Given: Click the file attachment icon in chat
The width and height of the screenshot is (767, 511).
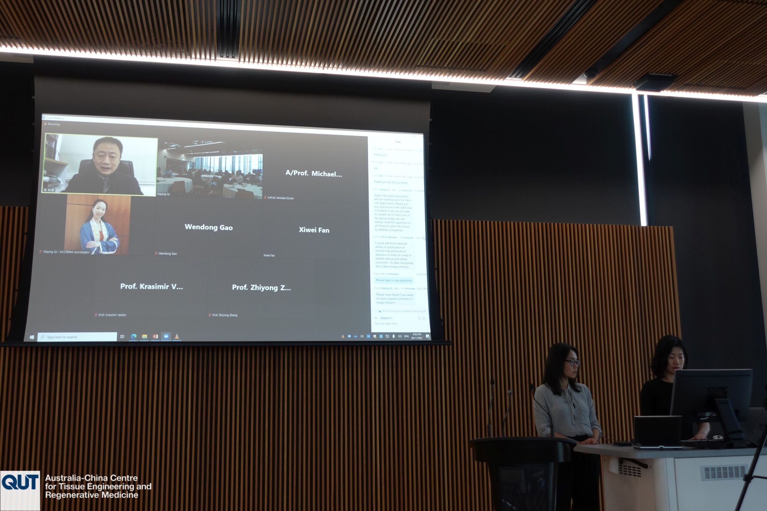Looking at the screenshot, I should click(419, 318).
